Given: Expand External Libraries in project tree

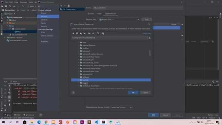Looking at the screenshot, I should (x=5, y=37).
